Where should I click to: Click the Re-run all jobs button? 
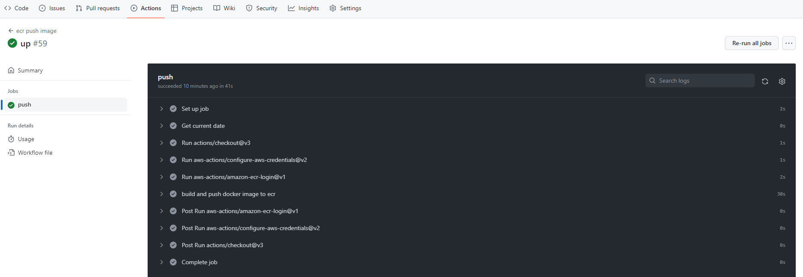(x=751, y=43)
